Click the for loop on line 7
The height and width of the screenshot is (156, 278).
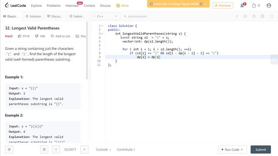(157, 49)
